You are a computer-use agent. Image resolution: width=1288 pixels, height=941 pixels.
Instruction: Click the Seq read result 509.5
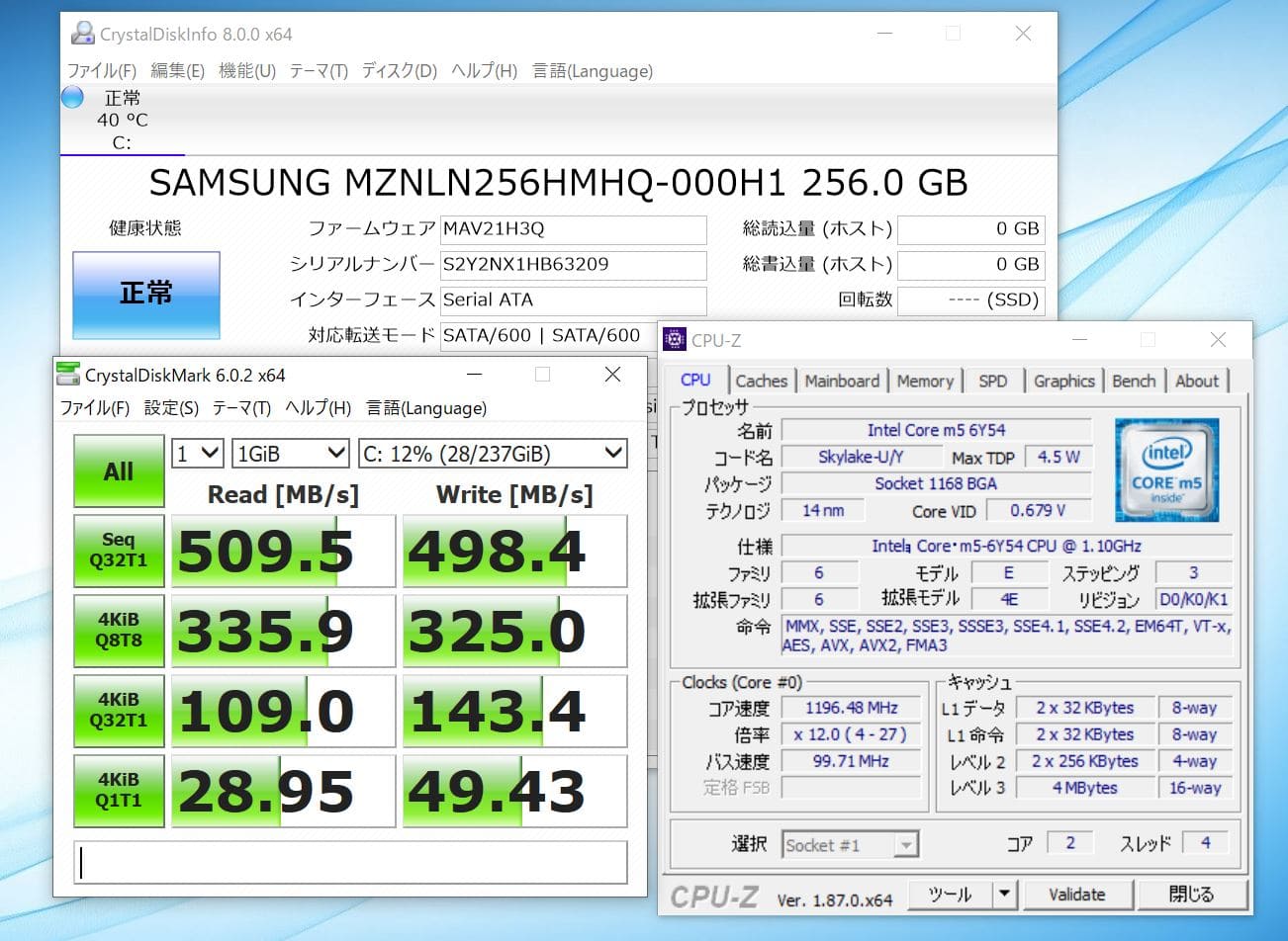coord(284,551)
